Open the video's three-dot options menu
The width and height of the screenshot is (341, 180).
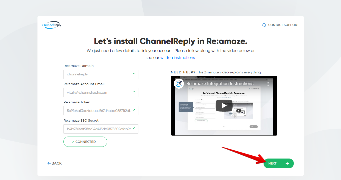268,84
